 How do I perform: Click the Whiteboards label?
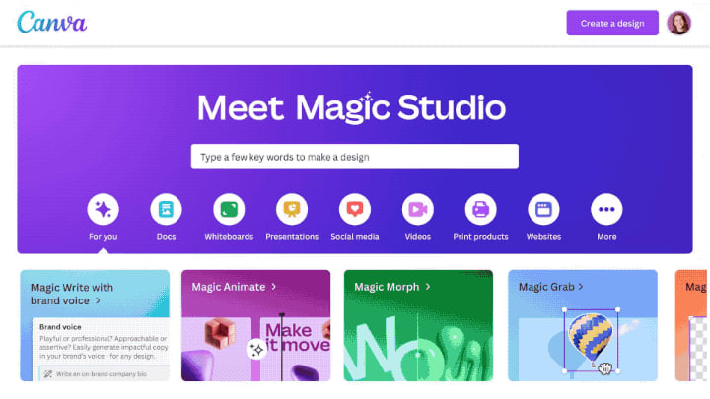(x=229, y=237)
